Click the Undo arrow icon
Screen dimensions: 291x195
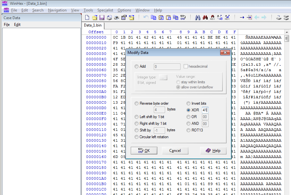tap(146, 18)
